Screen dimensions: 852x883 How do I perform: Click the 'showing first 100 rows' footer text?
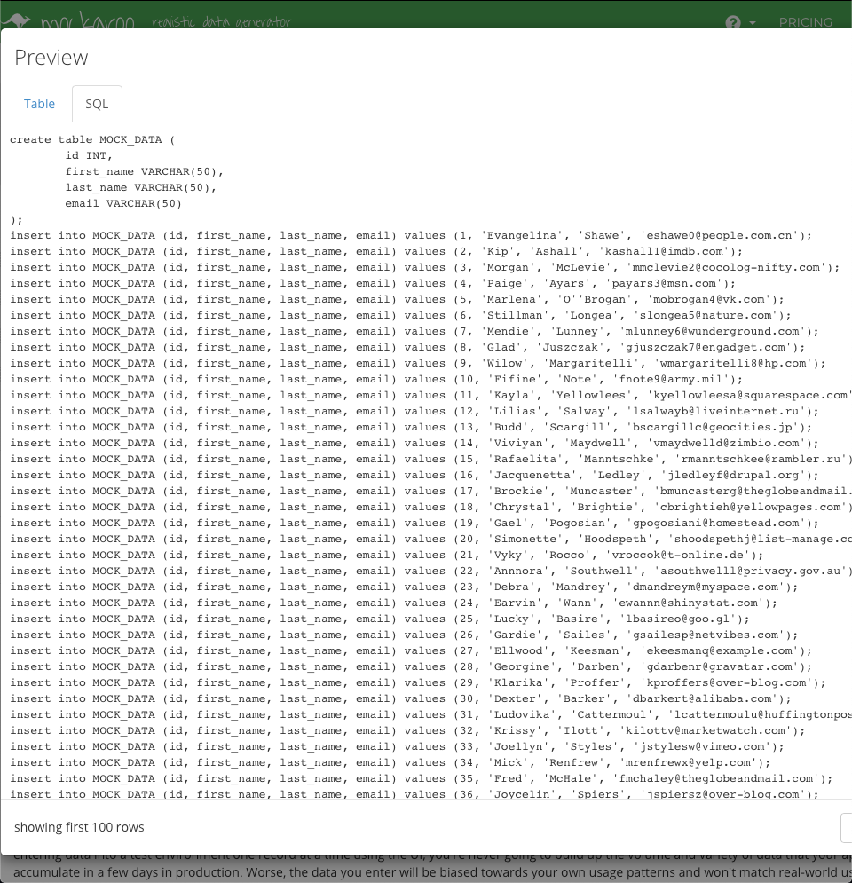[79, 827]
